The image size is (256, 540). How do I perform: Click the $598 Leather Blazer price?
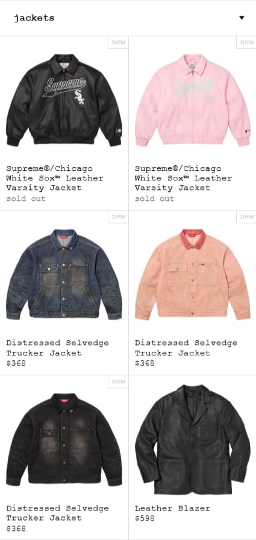[x=145, y=518]
